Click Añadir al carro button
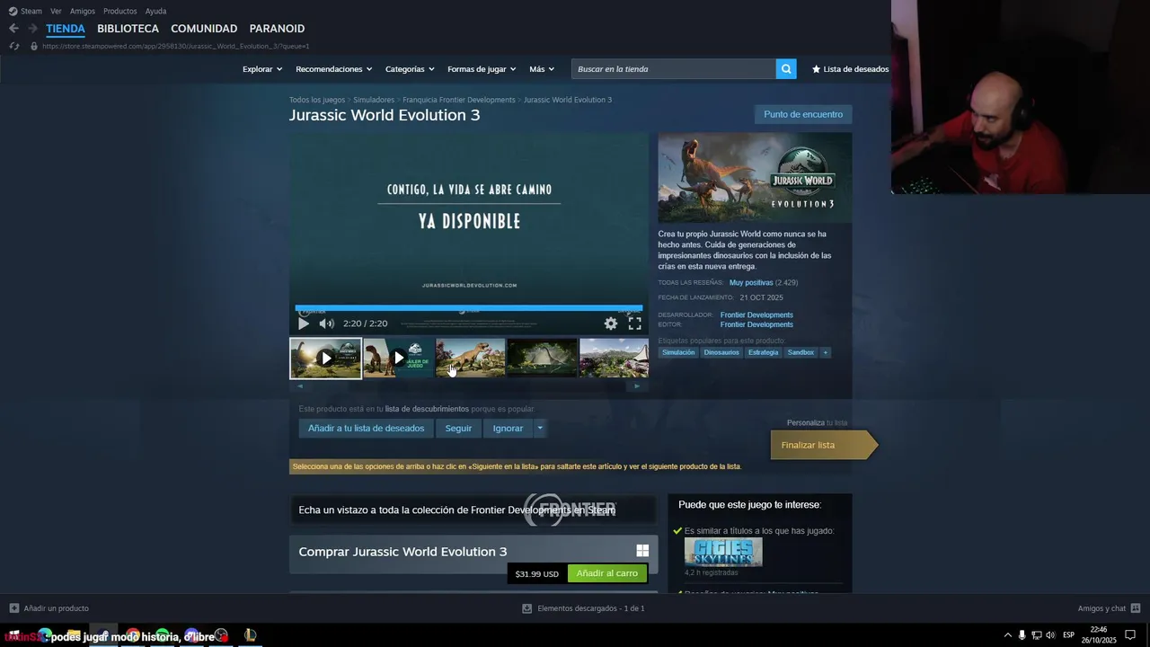Screen dimensions: 1150x647 coord(607,573)
